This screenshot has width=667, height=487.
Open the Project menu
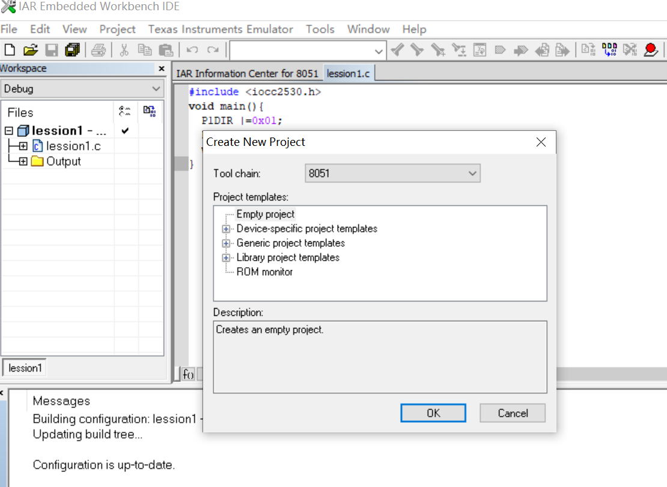117,29
